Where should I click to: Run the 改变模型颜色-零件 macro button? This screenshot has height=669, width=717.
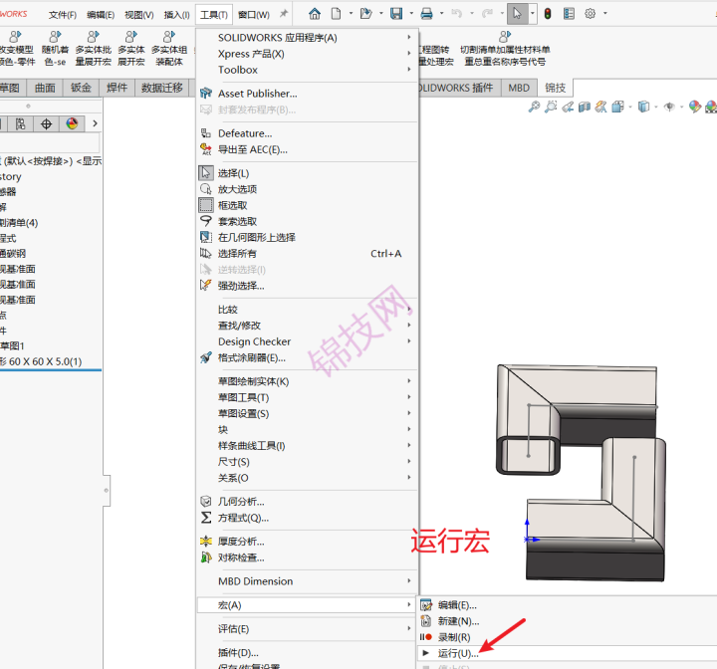tap(17, 49)
